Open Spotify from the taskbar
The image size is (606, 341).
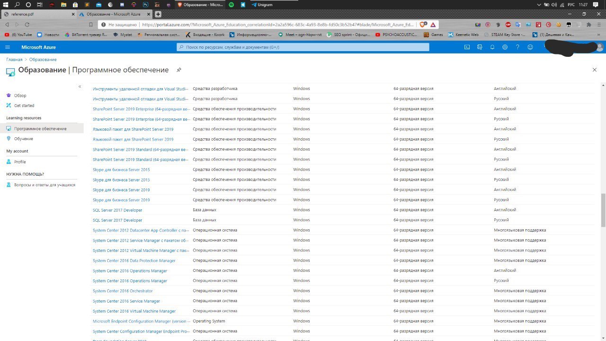click(232, 5)
